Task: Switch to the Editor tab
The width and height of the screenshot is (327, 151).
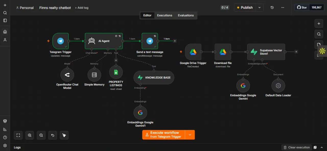Action: (147, 15)
